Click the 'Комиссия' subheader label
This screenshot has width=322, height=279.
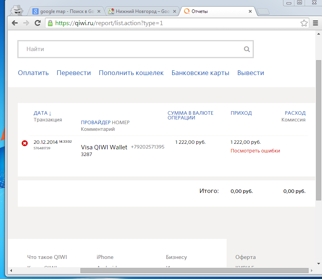click(x=293, y=120)
